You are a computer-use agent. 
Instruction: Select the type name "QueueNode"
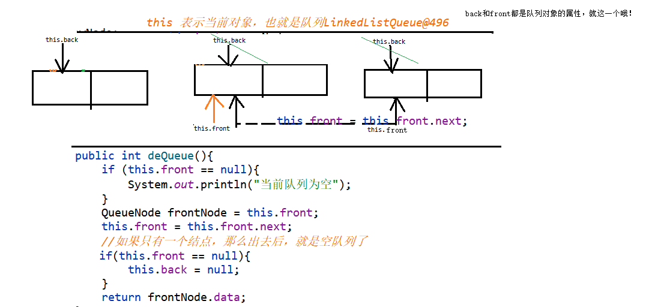(131, 213)
